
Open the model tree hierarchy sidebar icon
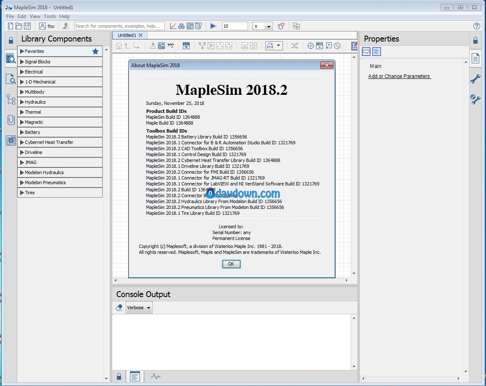pyautogui.click(x=11, y=99)
